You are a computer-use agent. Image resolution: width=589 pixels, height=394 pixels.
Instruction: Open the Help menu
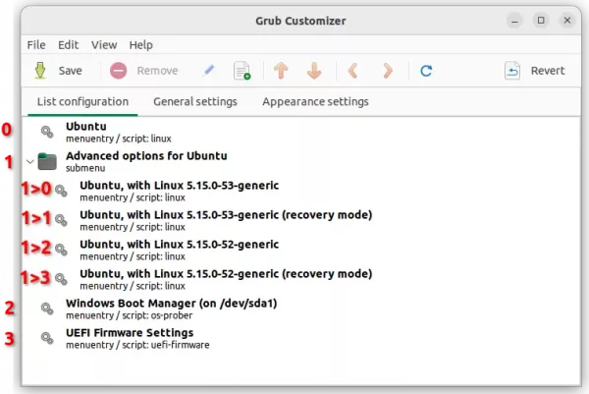[x=140, y=45]
